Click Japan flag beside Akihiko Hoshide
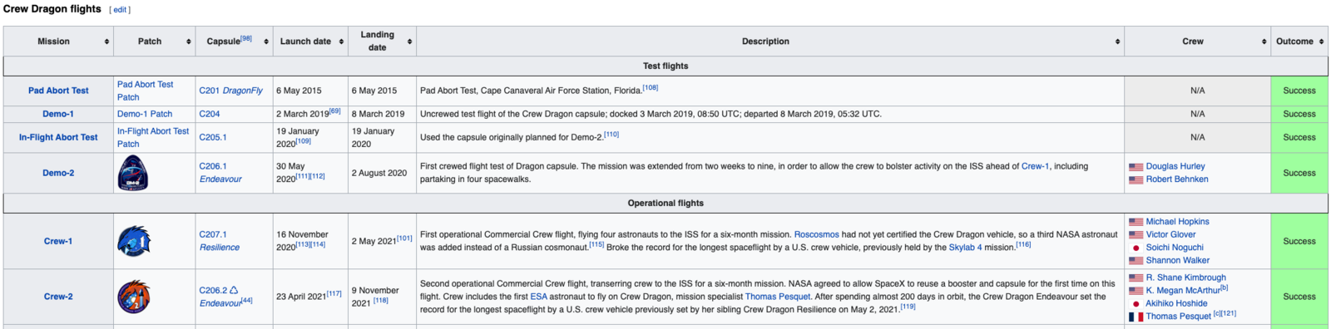The width and height of the screenshot is (1331, 329). (x=1136, y=303)
